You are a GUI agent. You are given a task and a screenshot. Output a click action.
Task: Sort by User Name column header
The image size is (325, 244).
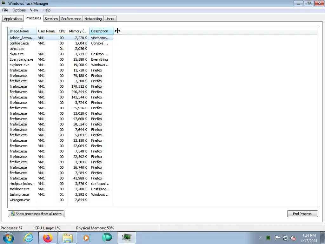click(x=46, y=31)
